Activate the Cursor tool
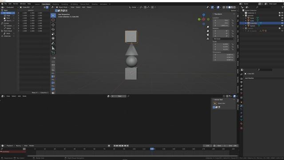Screen dimensions: 284x160 coord(53,20)
